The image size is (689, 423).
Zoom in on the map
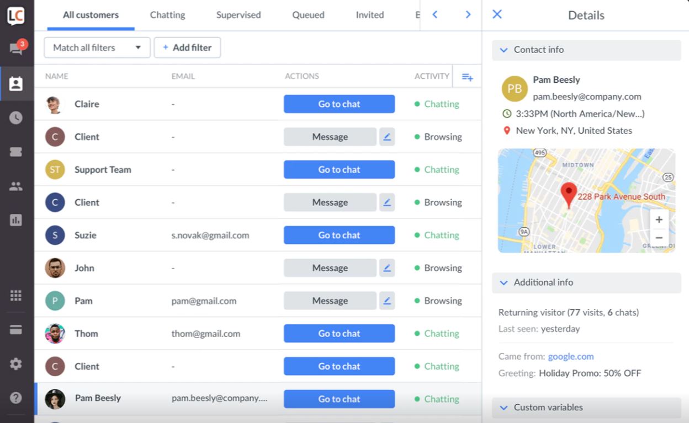[x=659, y=220]
